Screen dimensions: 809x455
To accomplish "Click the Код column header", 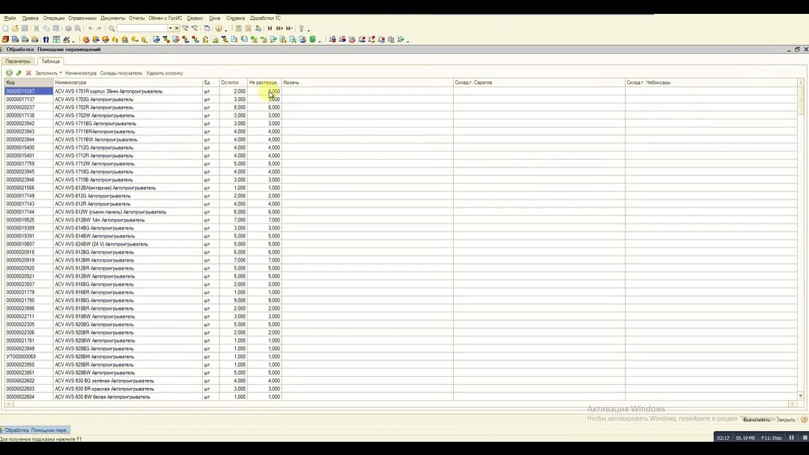I will click(29, 82).
